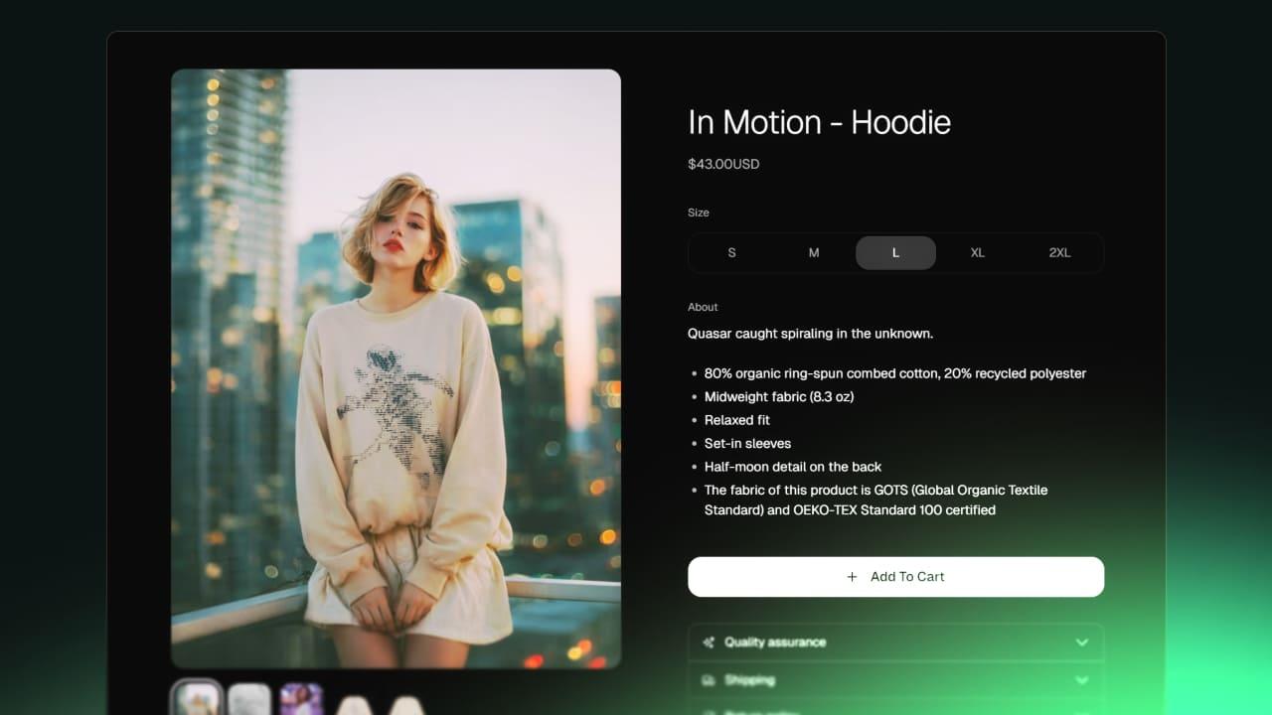Click the Shipping truck icon
Image resolution: width=1272 pixels, height=715 pixels.
(x=709, y=680)
